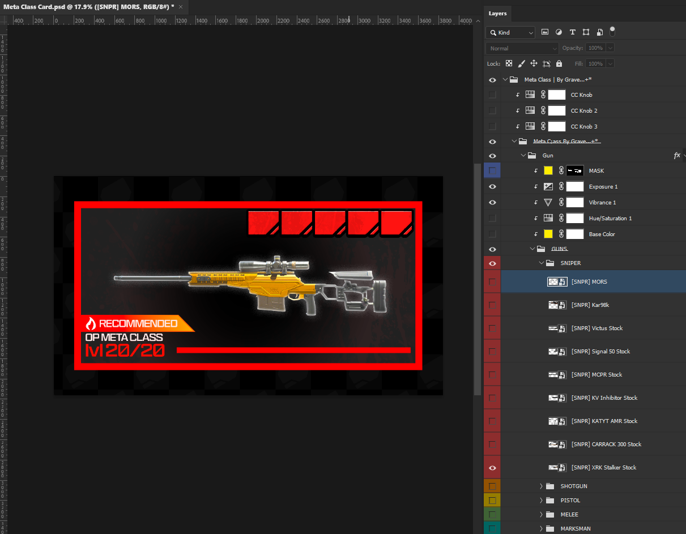Viewport: 686px width, 534px height.
Task: Click the link icon on CC Knob layer
Action: [x=543, y=95]
